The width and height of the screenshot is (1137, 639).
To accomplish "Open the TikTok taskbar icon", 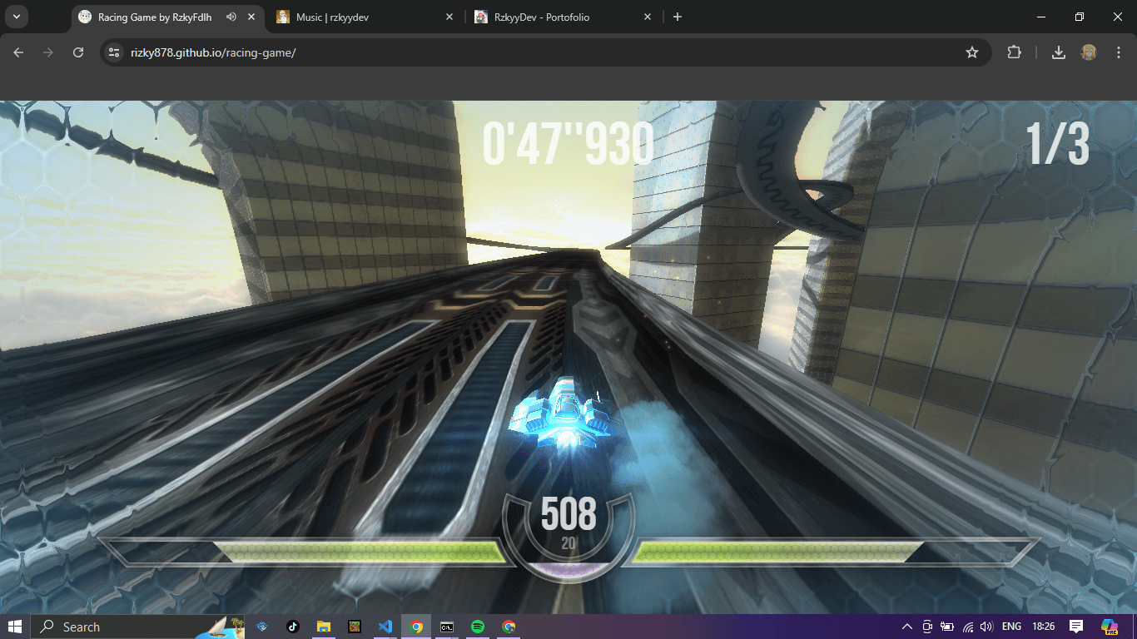I will pyautogui.click(x=292, y=627).
